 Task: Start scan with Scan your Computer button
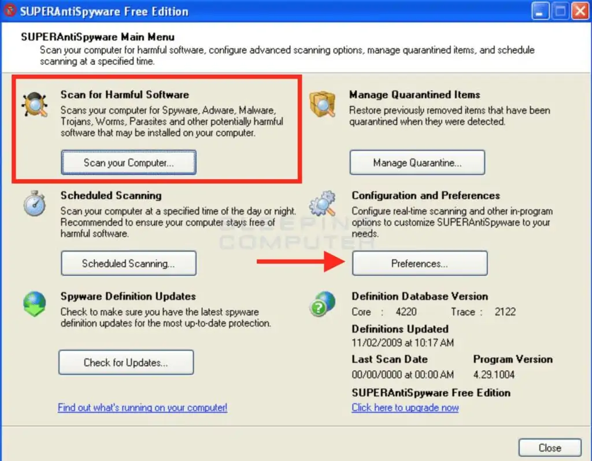tap(129, 163)
